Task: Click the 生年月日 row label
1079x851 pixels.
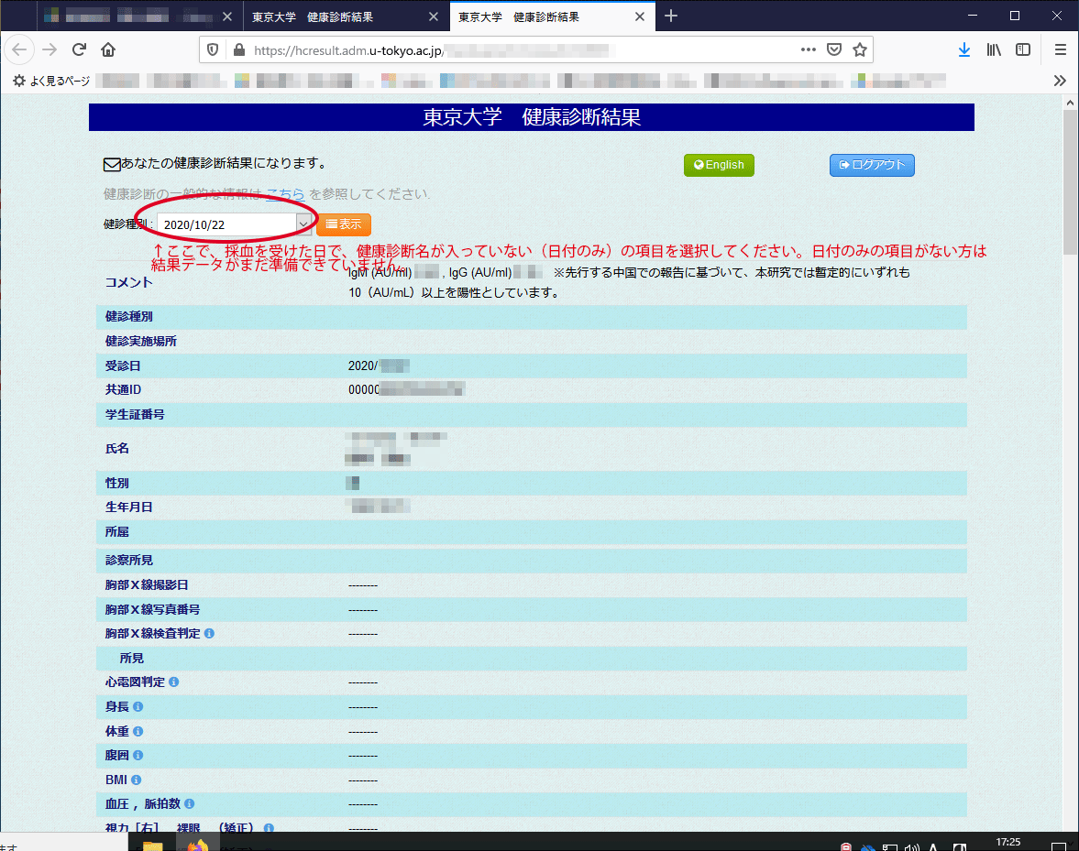Action: tap(128, 507)
